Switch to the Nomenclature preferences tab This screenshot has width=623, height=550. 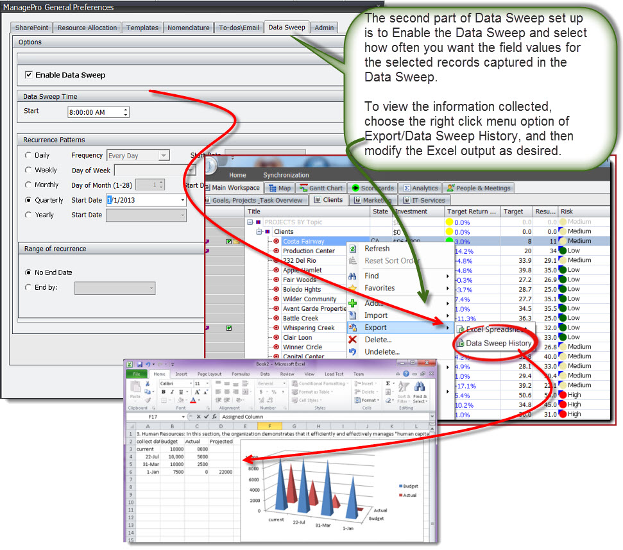pyautogui.click(x=189, y=28)
